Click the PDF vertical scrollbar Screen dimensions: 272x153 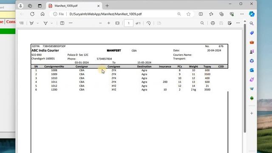point(245,78)
